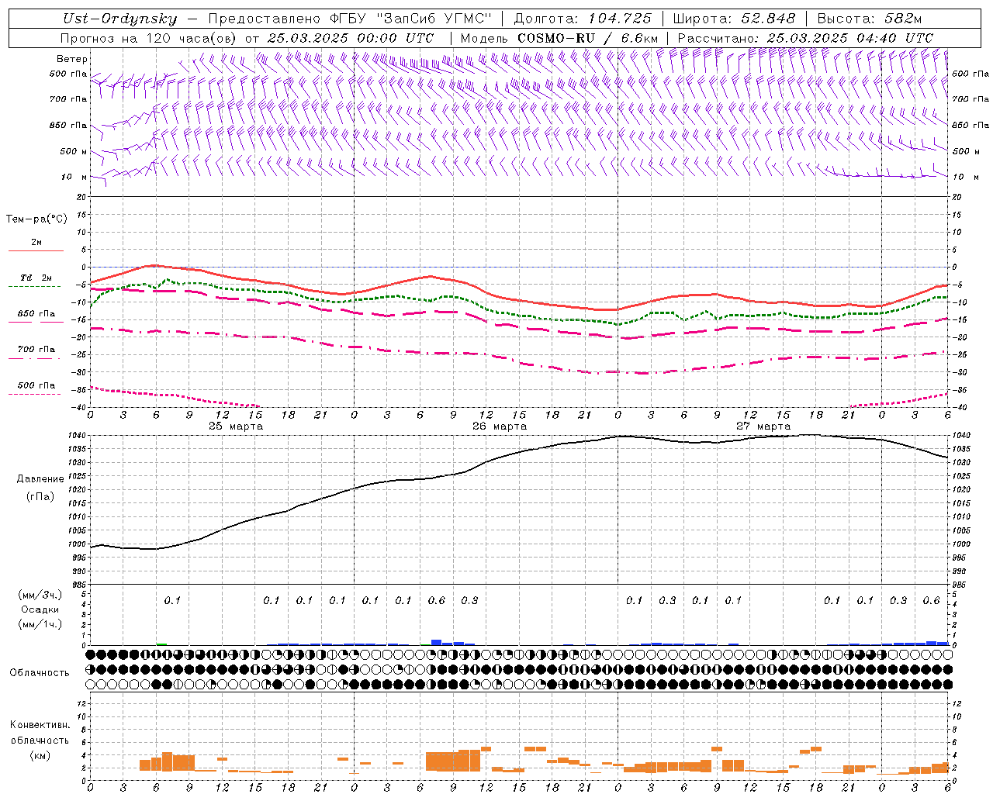
Task: Click the 'Давление' pressure panel label
Action: point(40,479)
